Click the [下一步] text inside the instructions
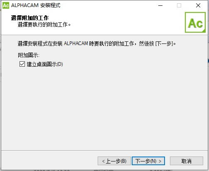Viewport: 209px width, 171px height. point(164,44)
